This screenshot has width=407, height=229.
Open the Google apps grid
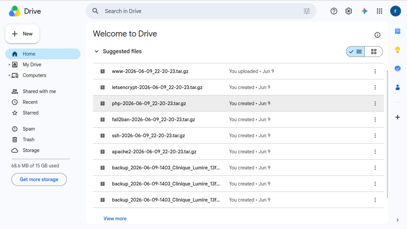click(380, 11)
